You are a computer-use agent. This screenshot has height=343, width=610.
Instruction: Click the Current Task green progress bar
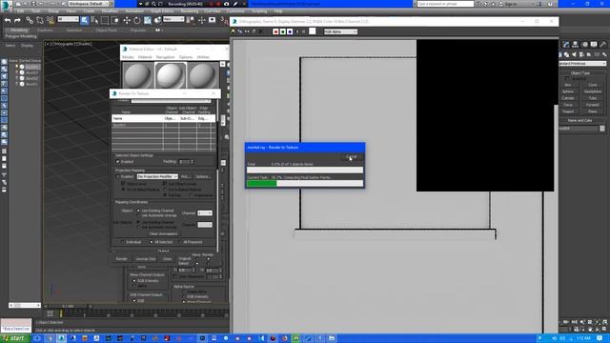click(x=262, y=183)
